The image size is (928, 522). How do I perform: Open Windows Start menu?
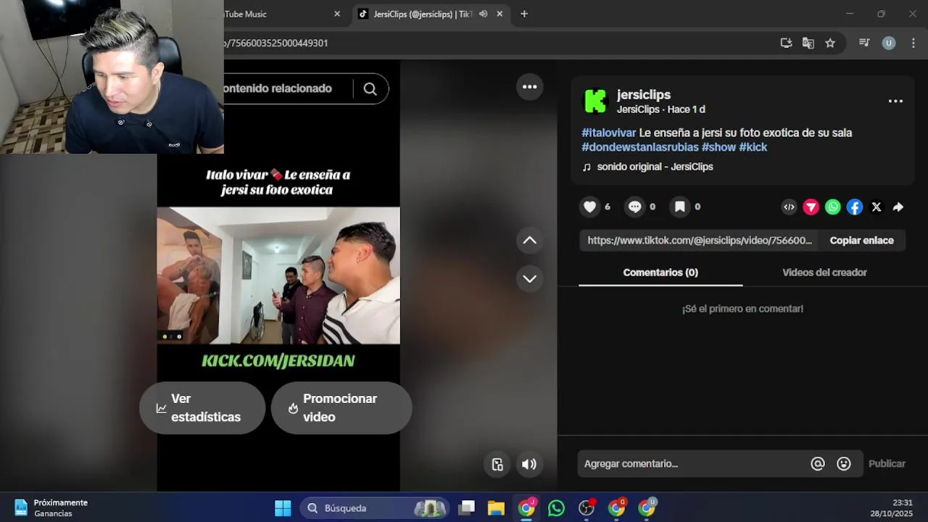pos(283,508)
